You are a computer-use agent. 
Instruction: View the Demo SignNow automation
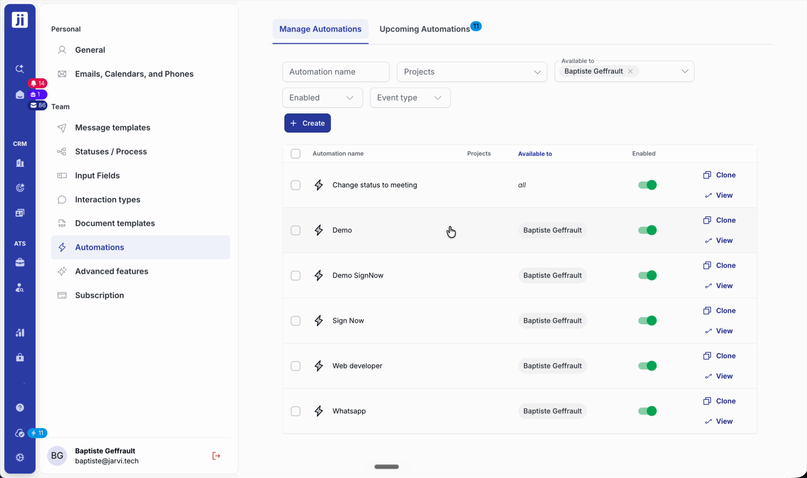click(719, 286)
